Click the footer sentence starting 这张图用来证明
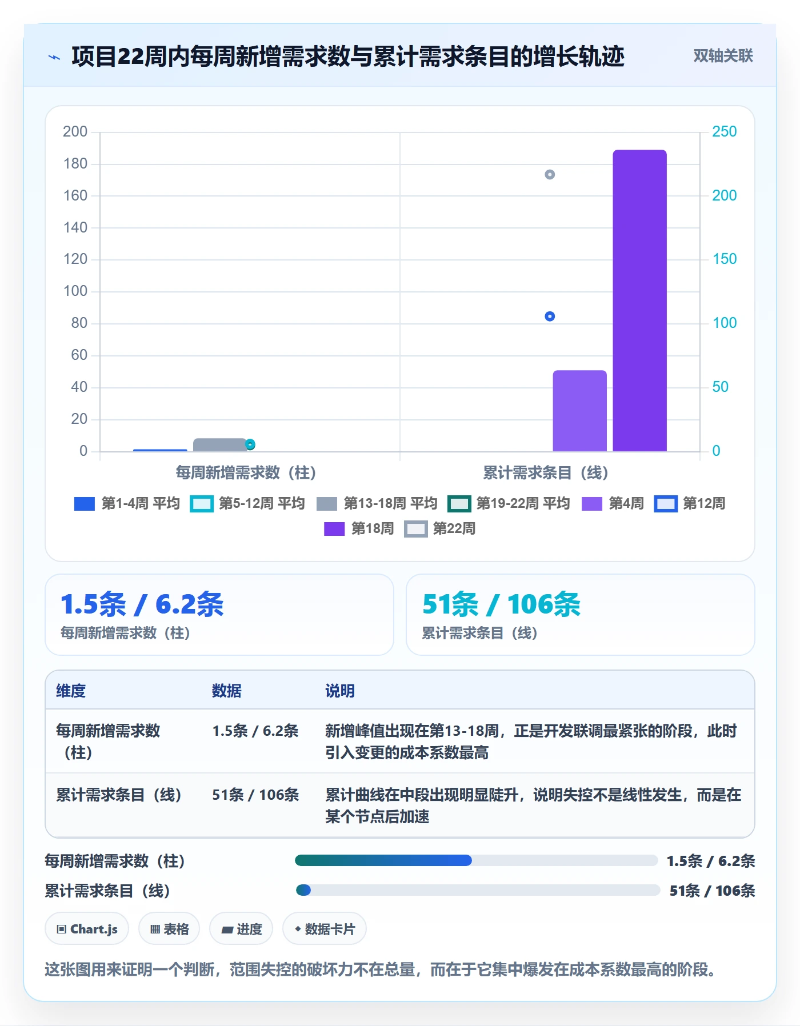800x1026 pixels. 381,969
